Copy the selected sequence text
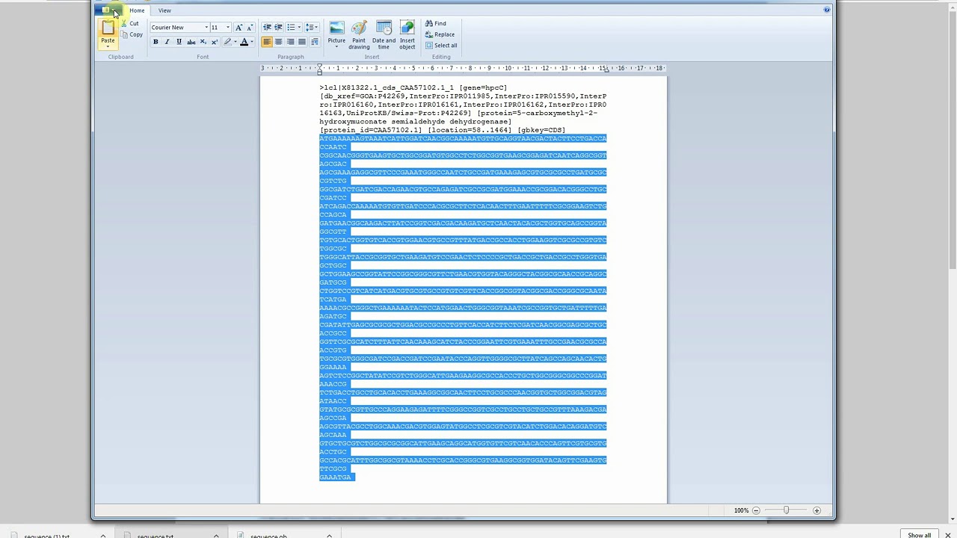The image size is (957, 538). pyautogui.click(x=132, y=34)
